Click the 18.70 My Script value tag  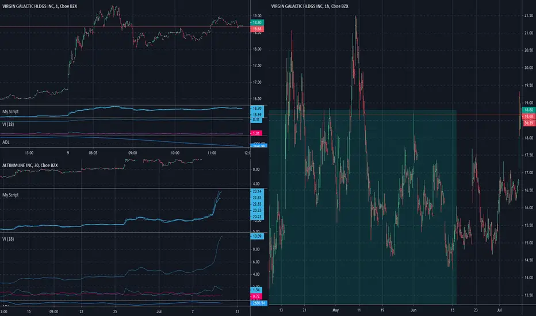(x=257, y=108)
